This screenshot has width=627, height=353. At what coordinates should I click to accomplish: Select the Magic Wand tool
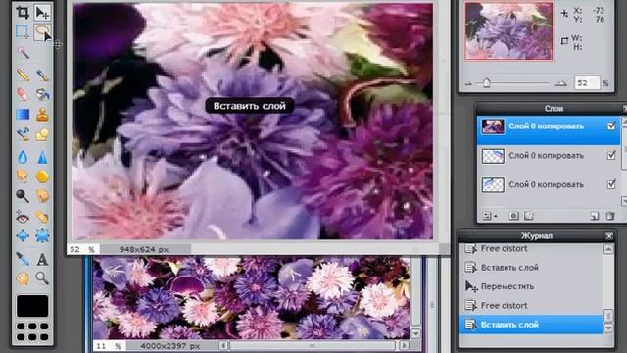pyautogui.click(x=23, y=53)
